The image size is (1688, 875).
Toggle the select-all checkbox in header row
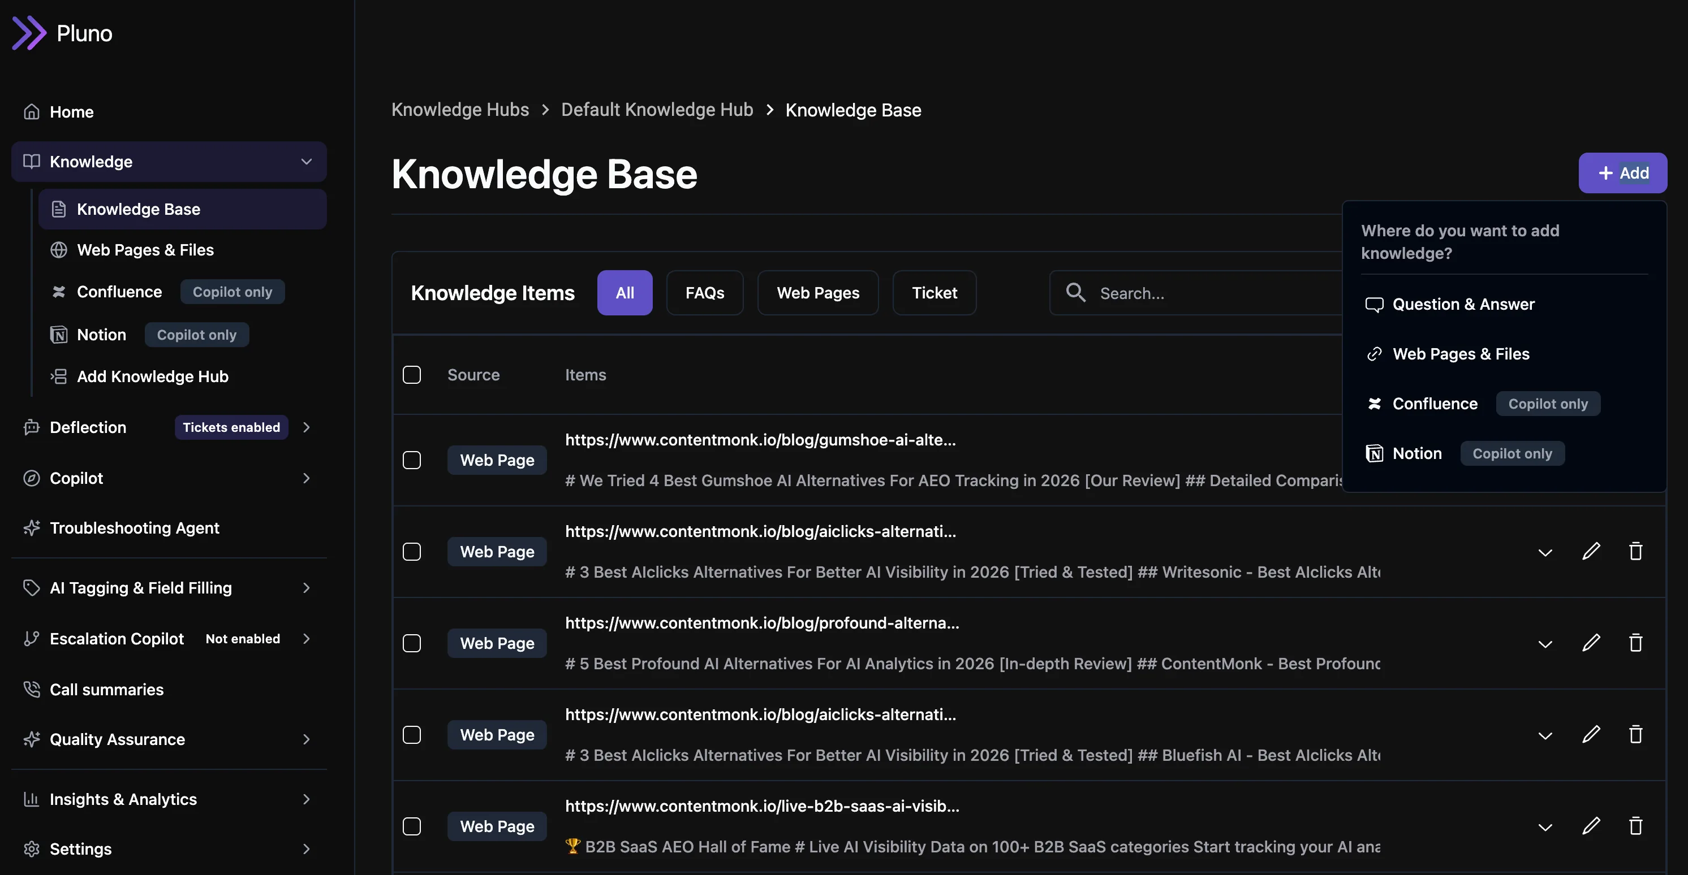(x=411, y=375)
